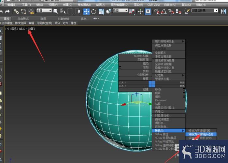
Task: Open the 编辑(E) menu
Action: pos(12,5)
